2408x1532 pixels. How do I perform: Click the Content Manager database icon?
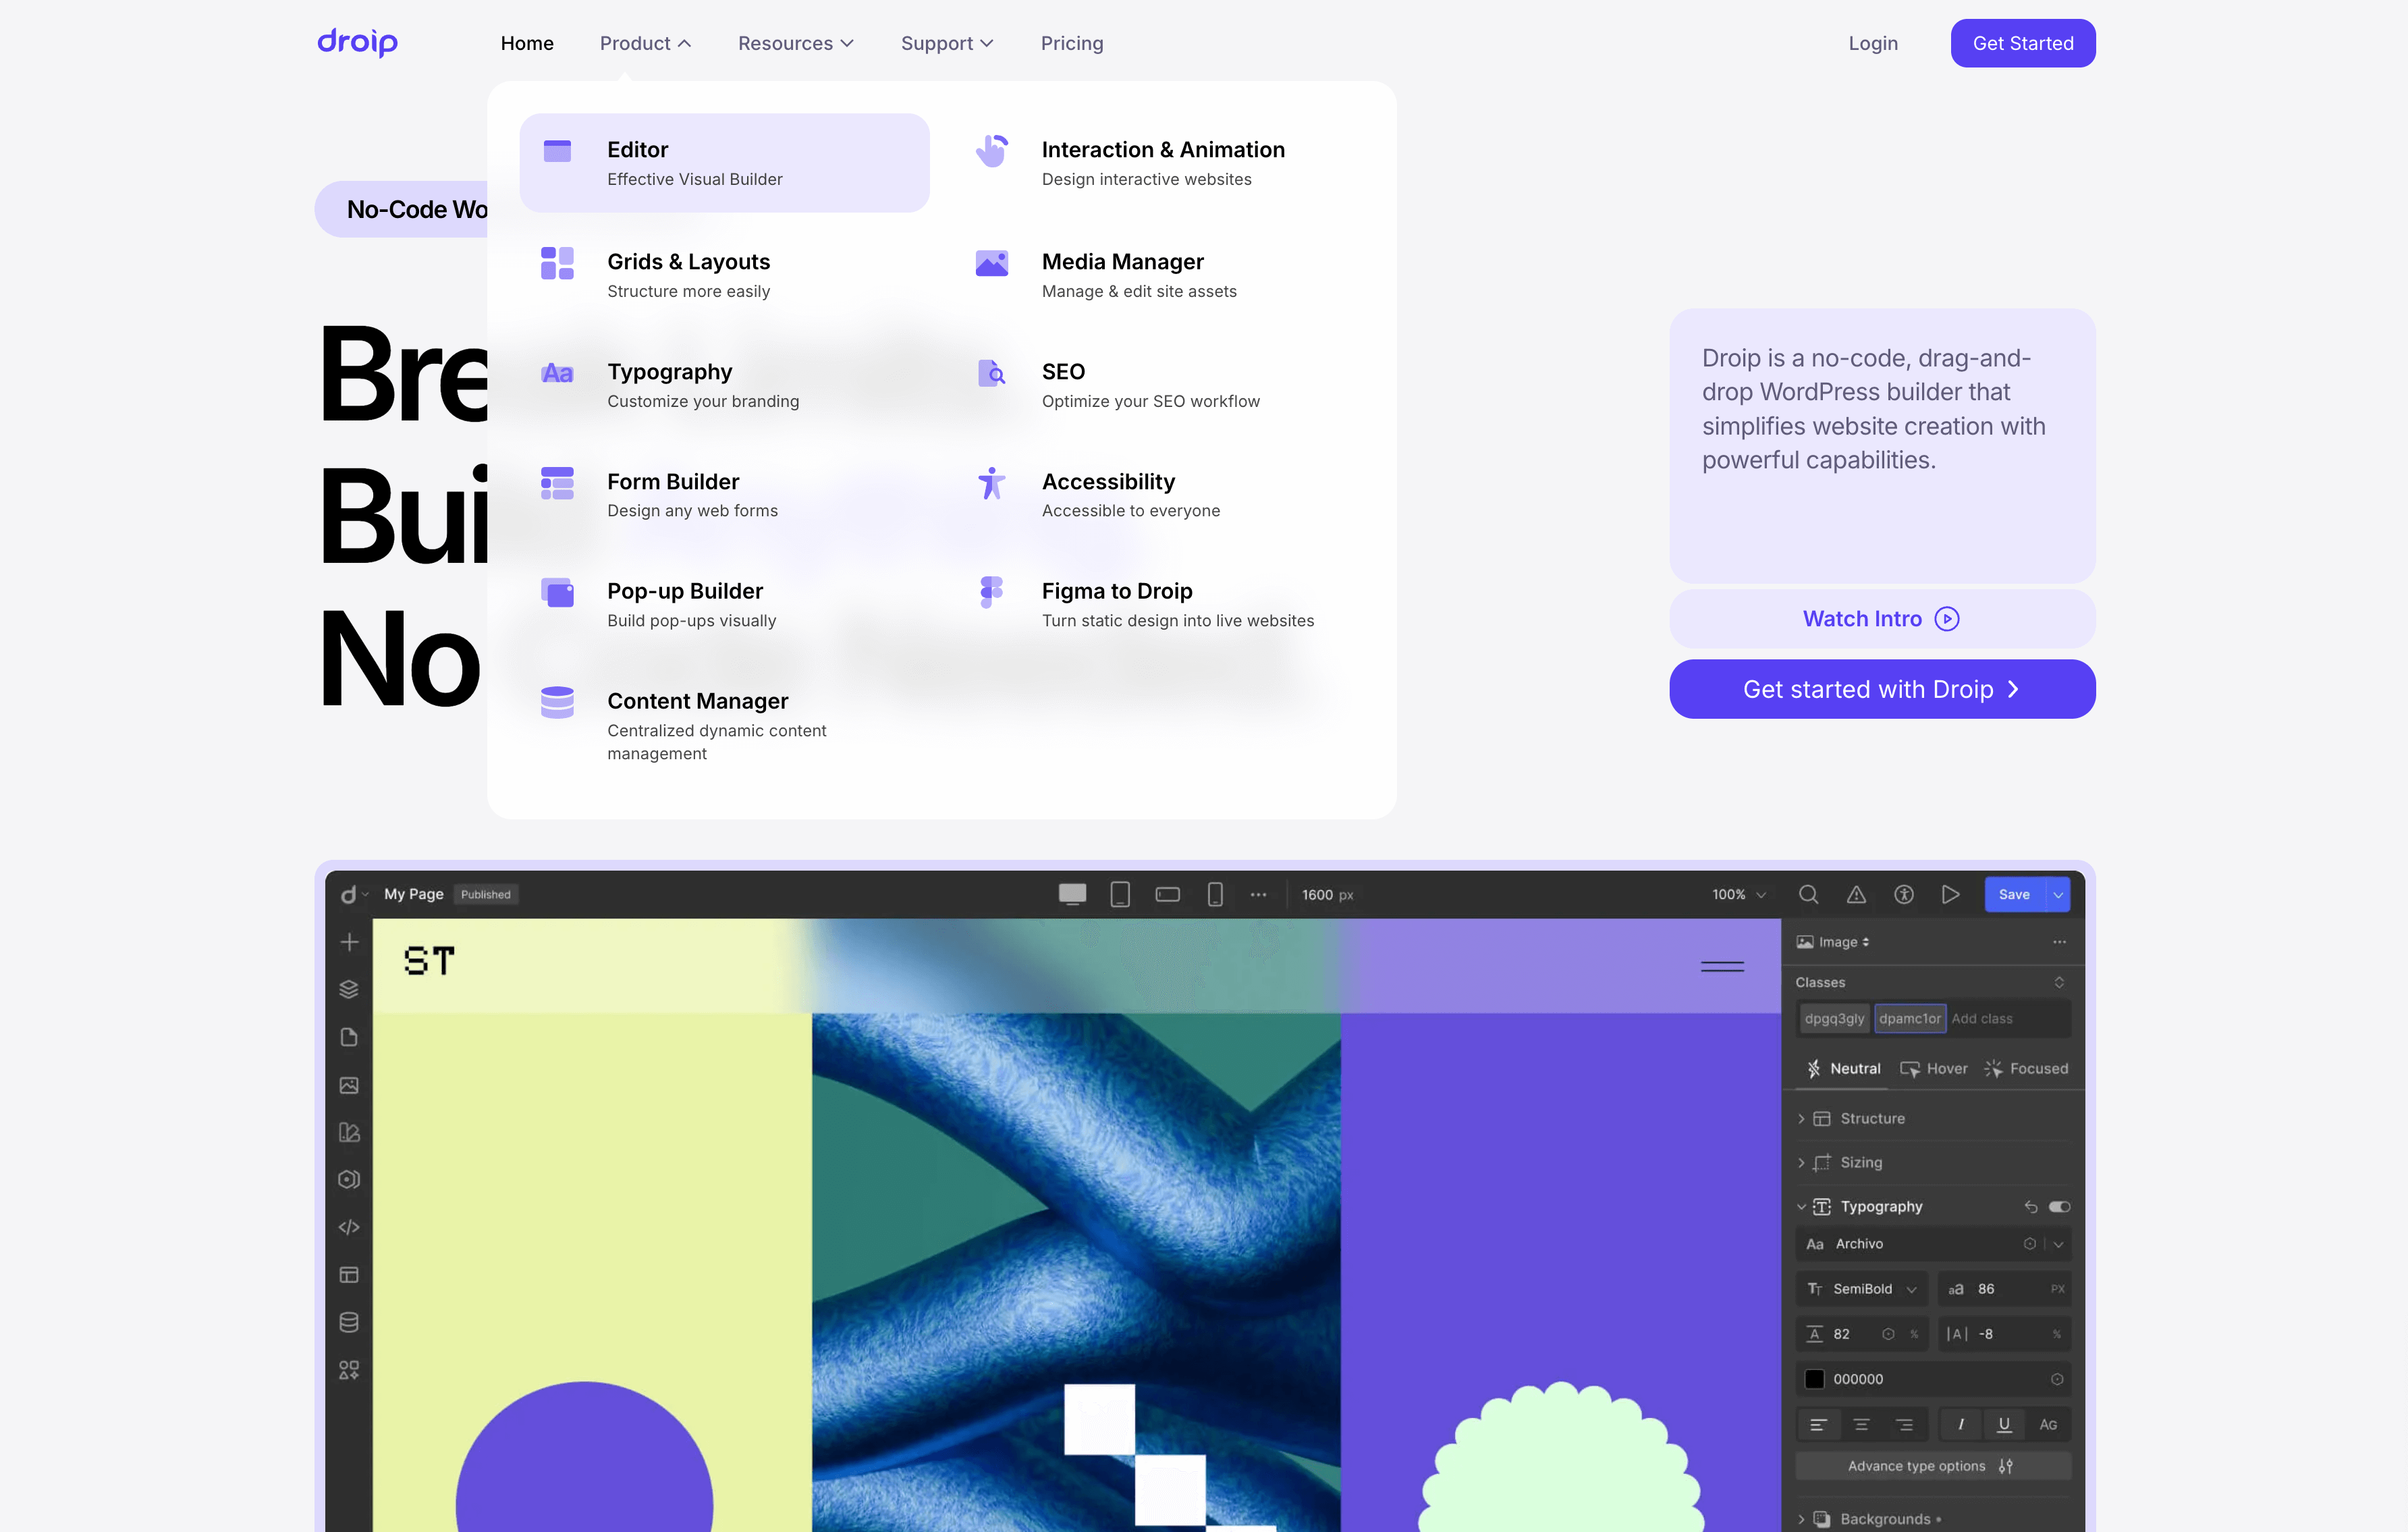pos(557,702)
